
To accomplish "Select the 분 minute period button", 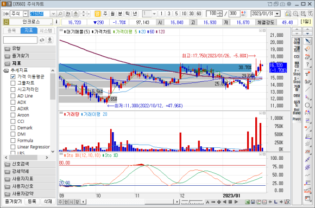I will pos(120,14).
